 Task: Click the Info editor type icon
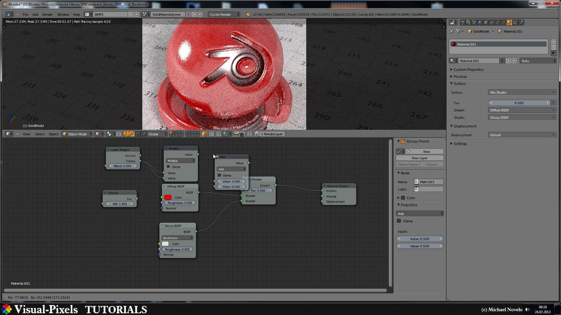(x=10, y=14)
